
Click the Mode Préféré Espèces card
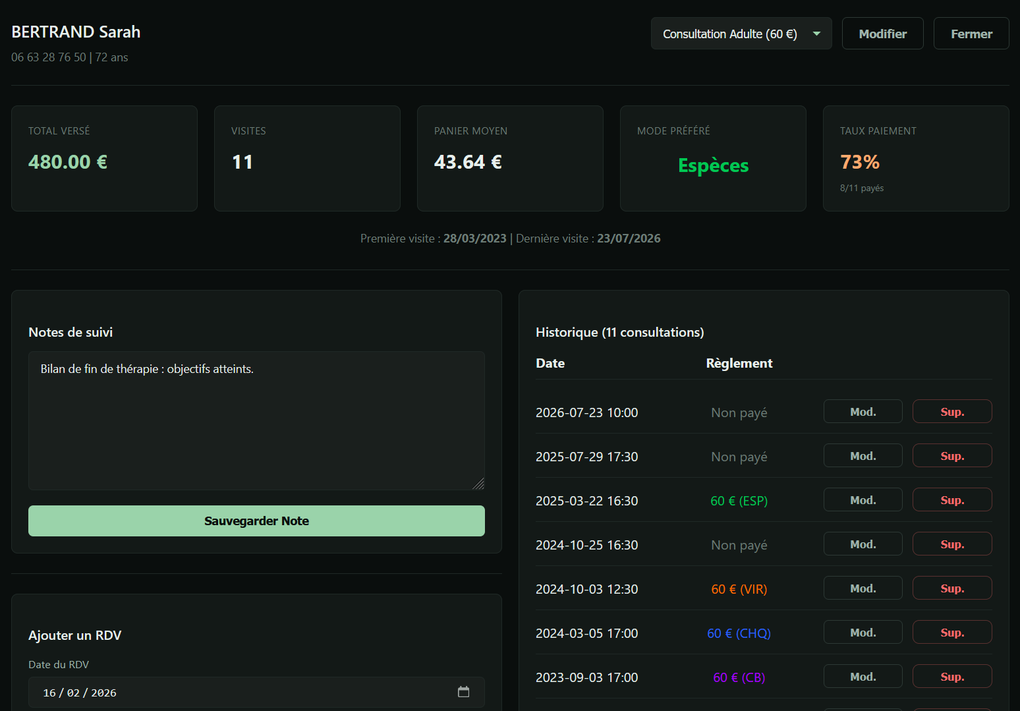tap(713, 159)
